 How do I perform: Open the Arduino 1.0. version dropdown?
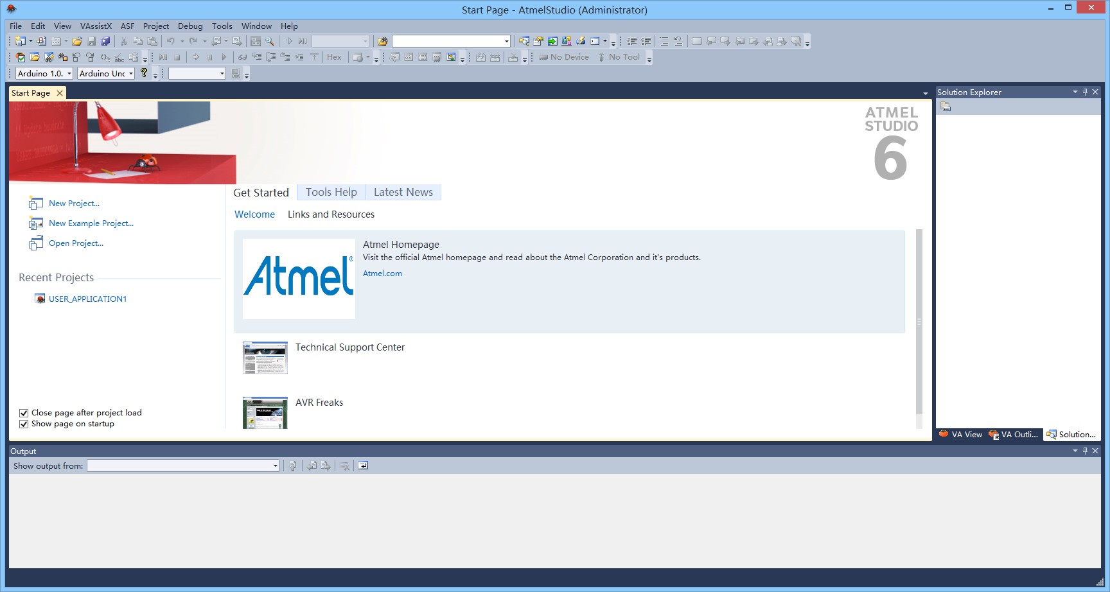(x=44, y=73)
